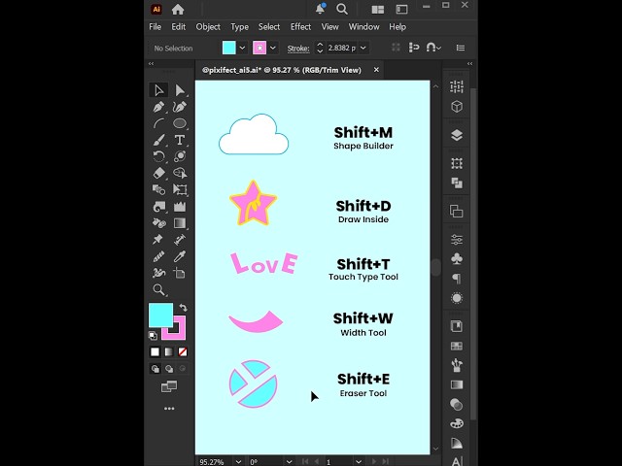Open the Object menu
Screen dimensions: 622x466
point(208,27)
